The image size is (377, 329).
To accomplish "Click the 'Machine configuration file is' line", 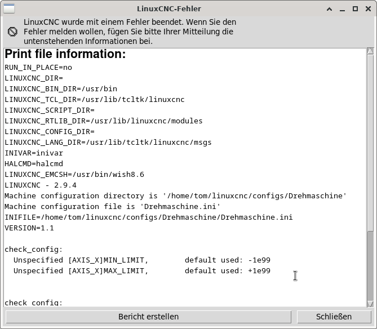I will tap(113, 207).
